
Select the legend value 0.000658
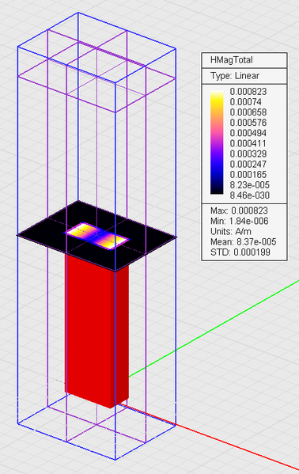point(248,112)
